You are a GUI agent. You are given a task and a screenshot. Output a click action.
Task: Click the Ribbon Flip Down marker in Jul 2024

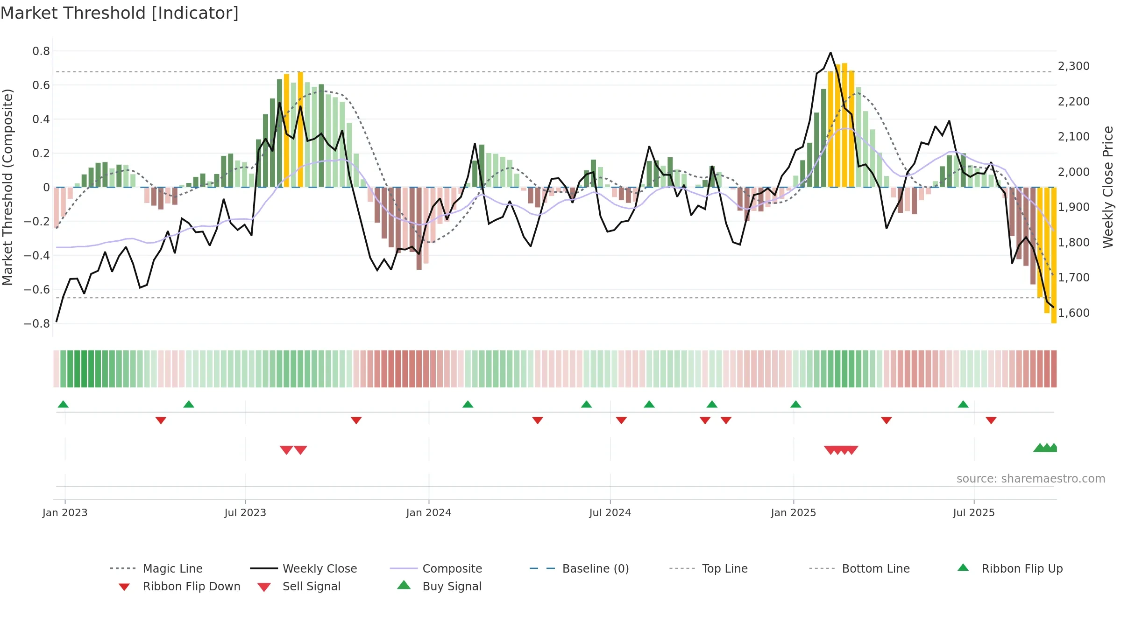(x=621, y=420)
